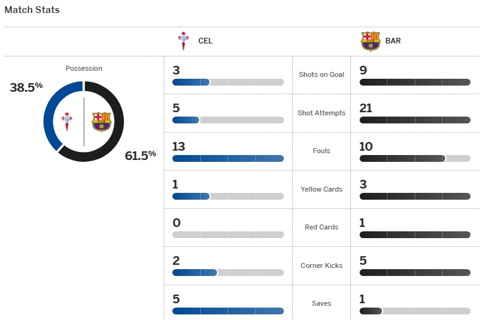Click the Barcelona crest in the header

[371, 41]
